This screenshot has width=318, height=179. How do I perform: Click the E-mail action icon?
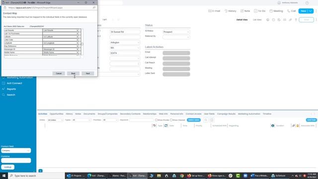point(210,11)
